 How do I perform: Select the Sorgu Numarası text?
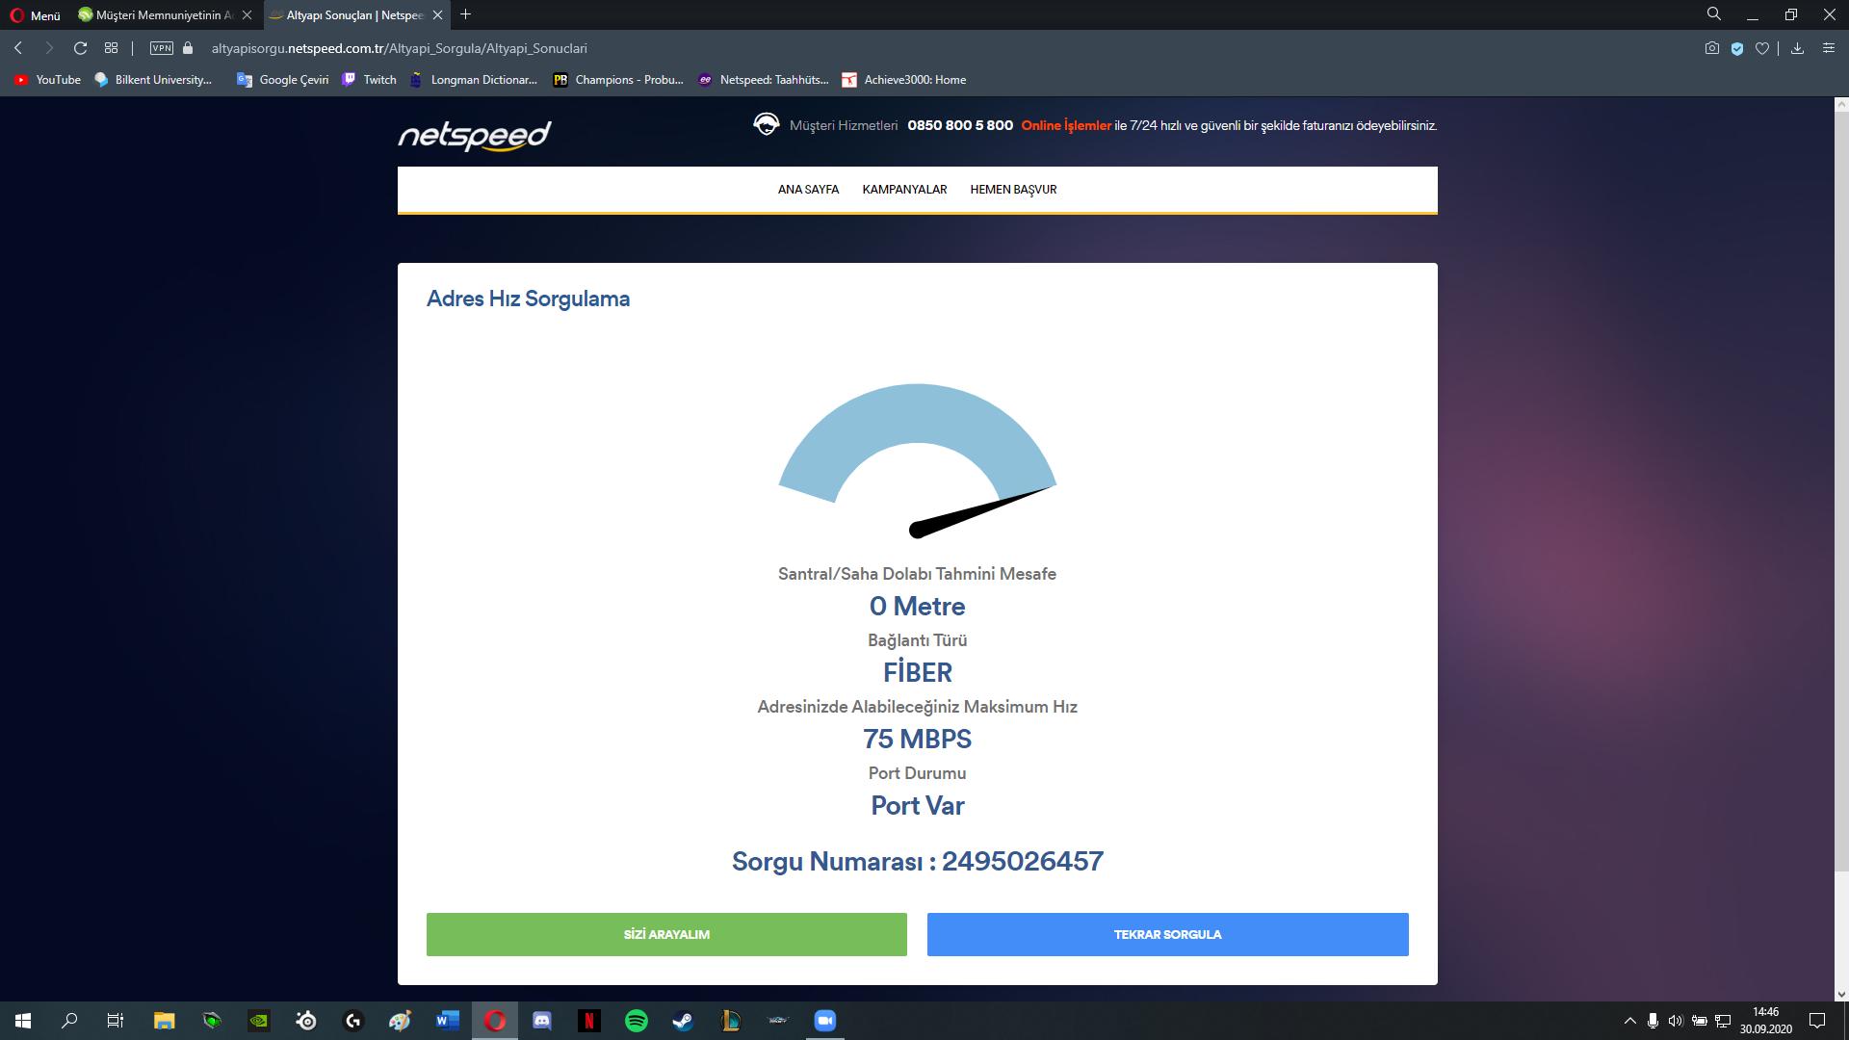click(x=917, y=861)
